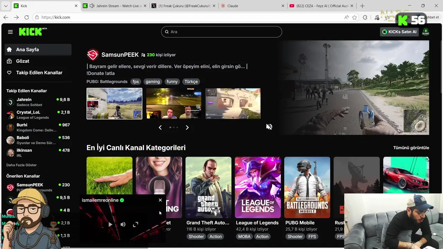Image resolution: width=443 pixels, height=249 pixels.
Task: Click the KICK logo
Action: coord(33,32)
